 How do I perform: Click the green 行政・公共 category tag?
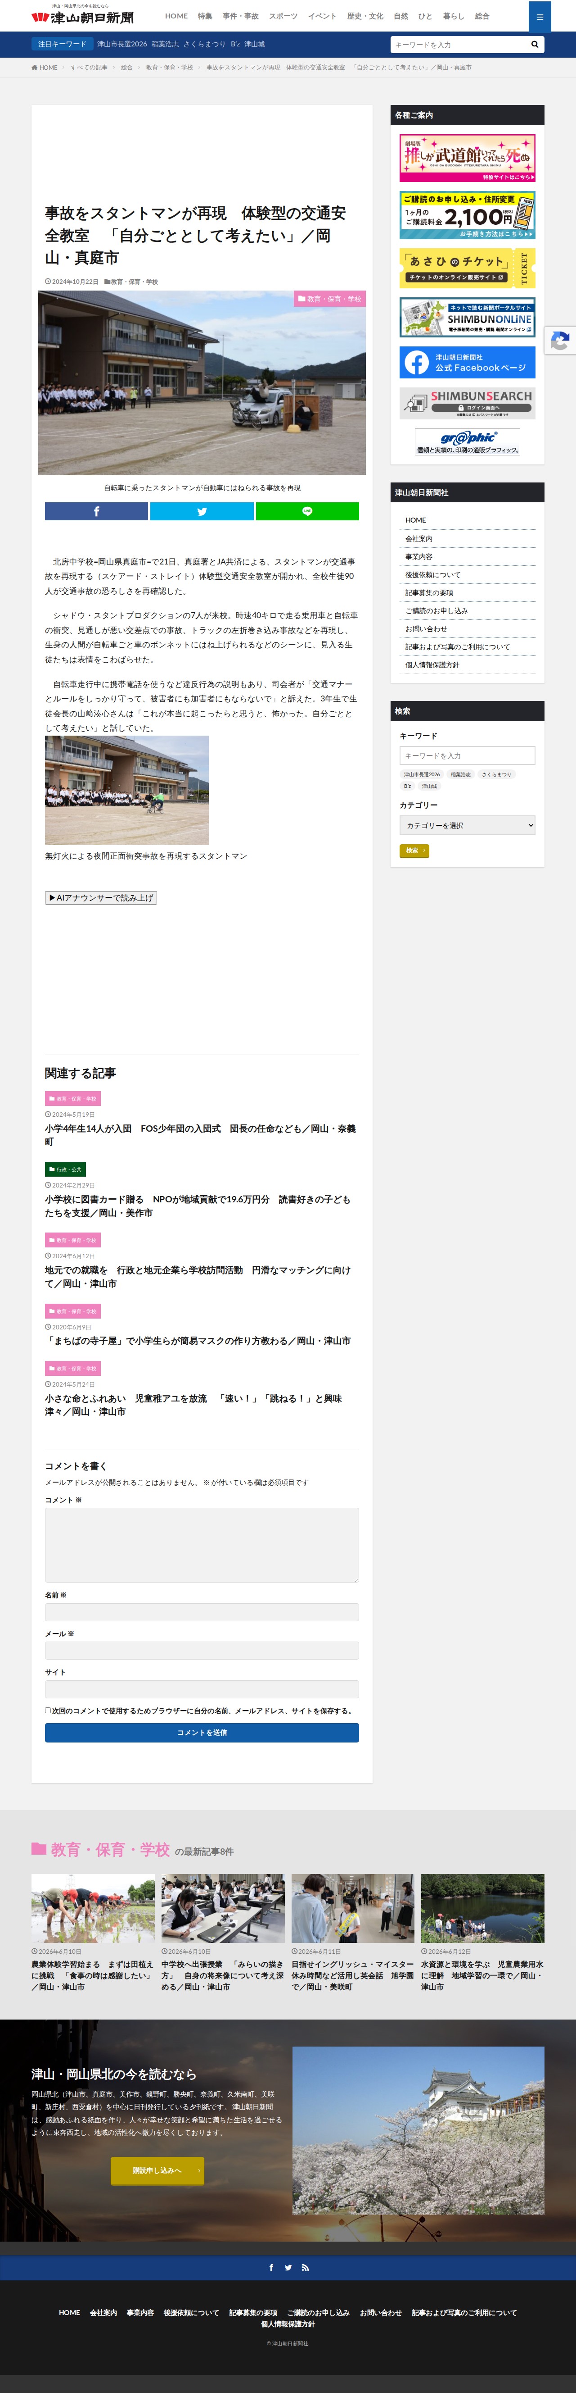[65, 1169]
